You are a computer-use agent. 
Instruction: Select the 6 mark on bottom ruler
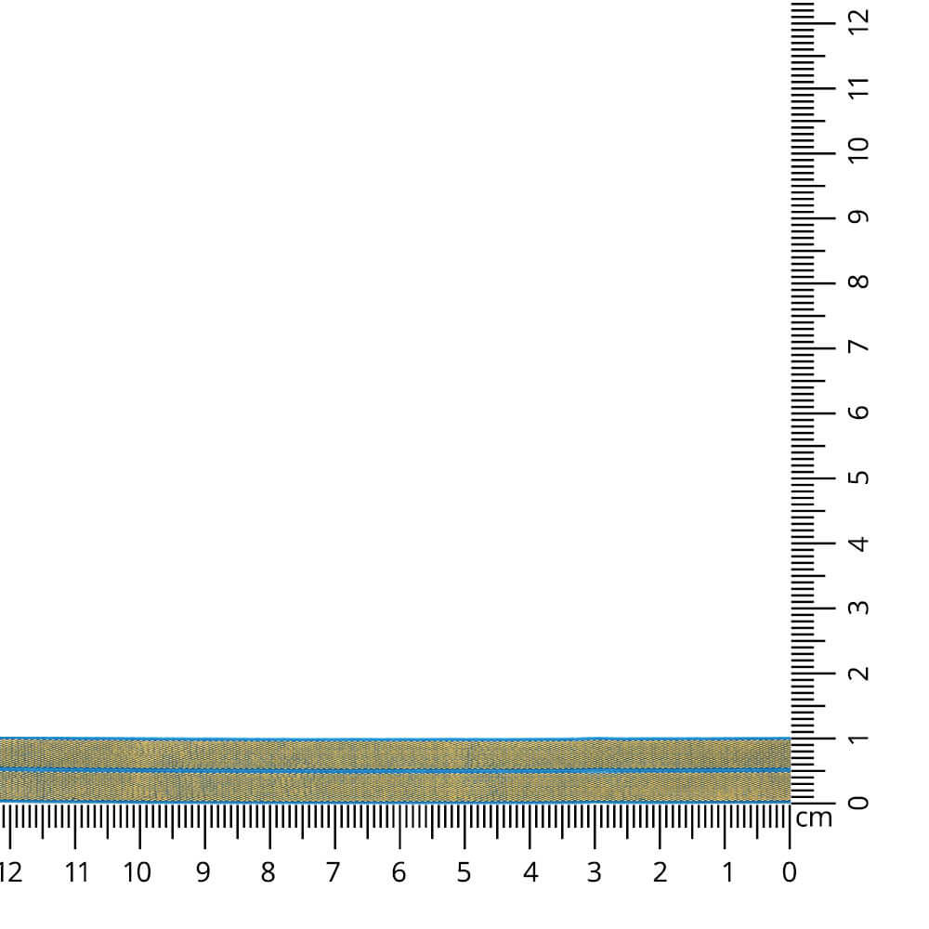[x=399, y=871]
